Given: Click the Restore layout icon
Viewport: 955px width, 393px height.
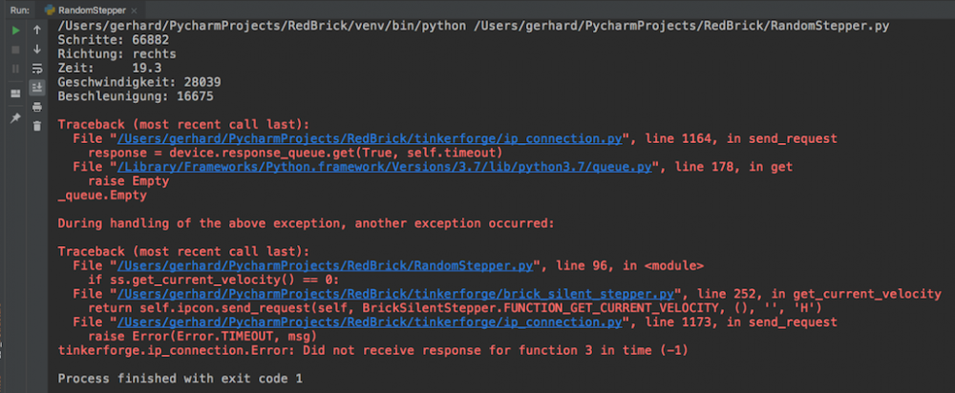Looking at the screenshot, I should pos(15,93).
